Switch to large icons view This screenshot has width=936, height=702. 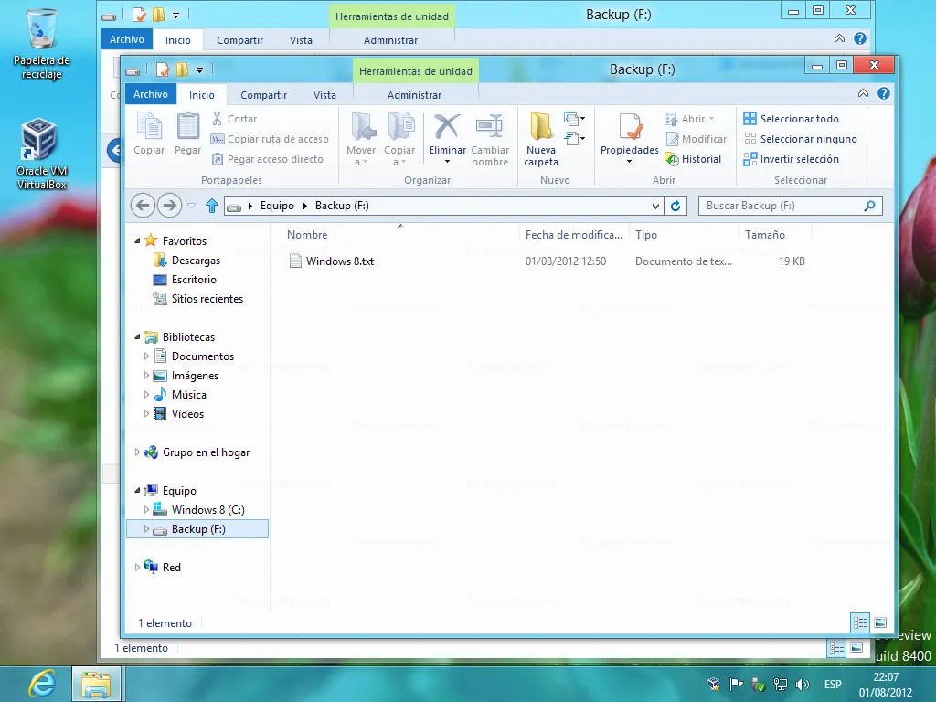coord(880,622)
